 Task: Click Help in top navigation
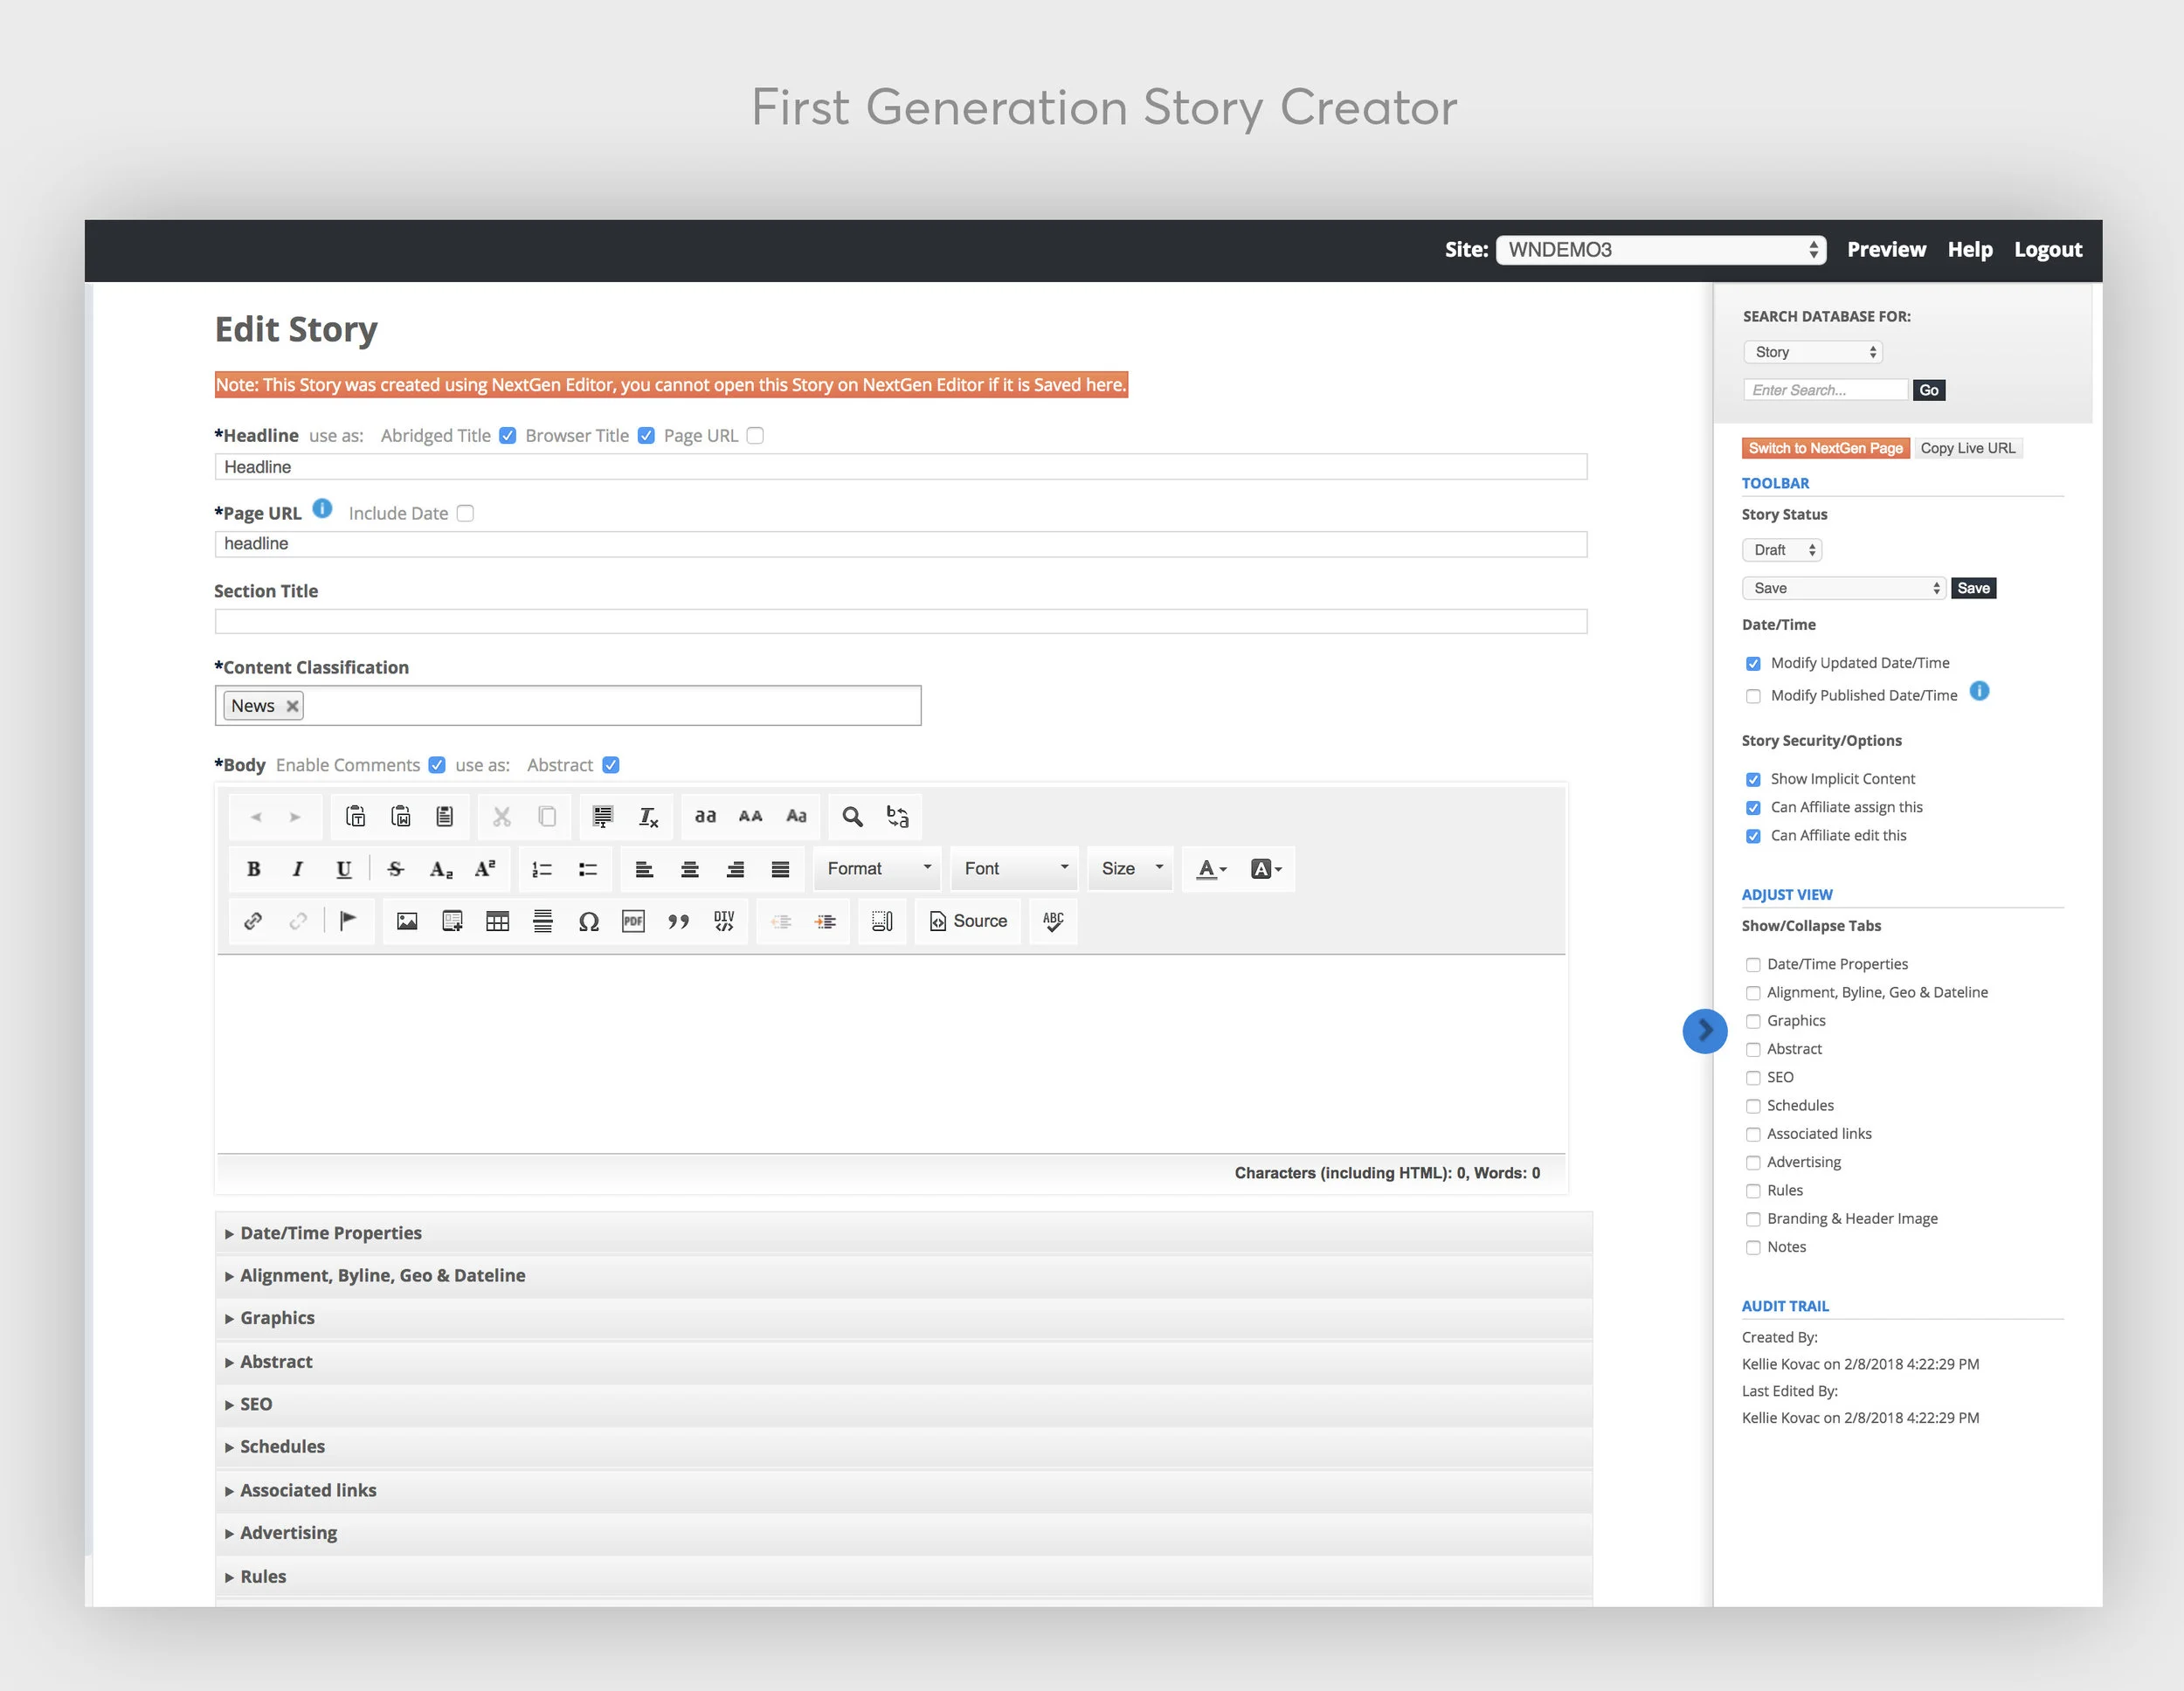point(1970,250)
